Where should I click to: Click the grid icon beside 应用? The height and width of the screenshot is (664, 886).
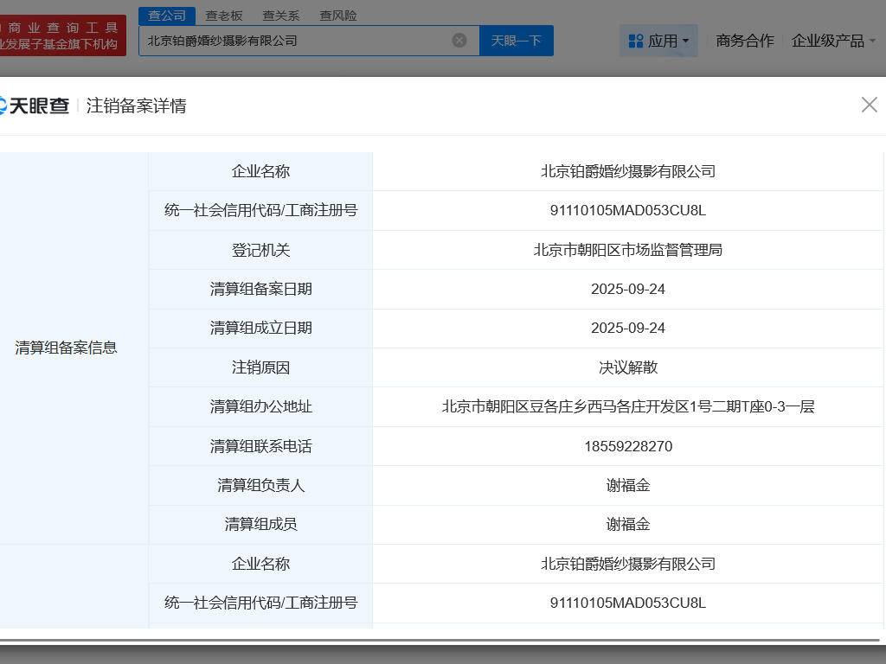point(635,41)
